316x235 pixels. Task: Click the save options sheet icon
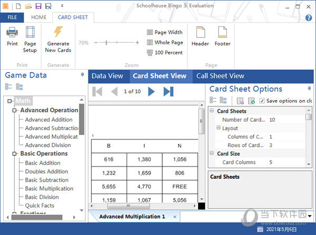(x=240, y=101)
